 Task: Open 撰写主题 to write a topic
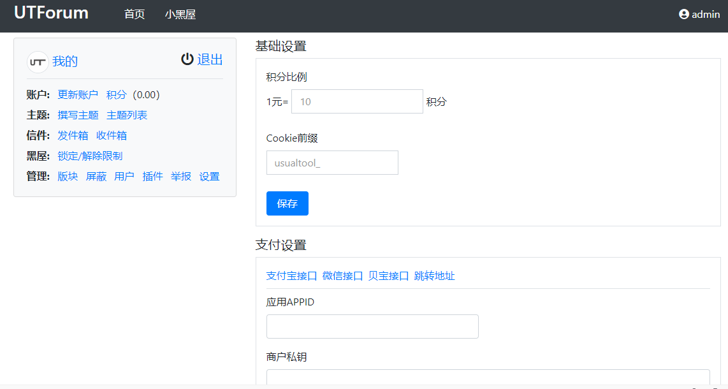(x=78, y=115)
